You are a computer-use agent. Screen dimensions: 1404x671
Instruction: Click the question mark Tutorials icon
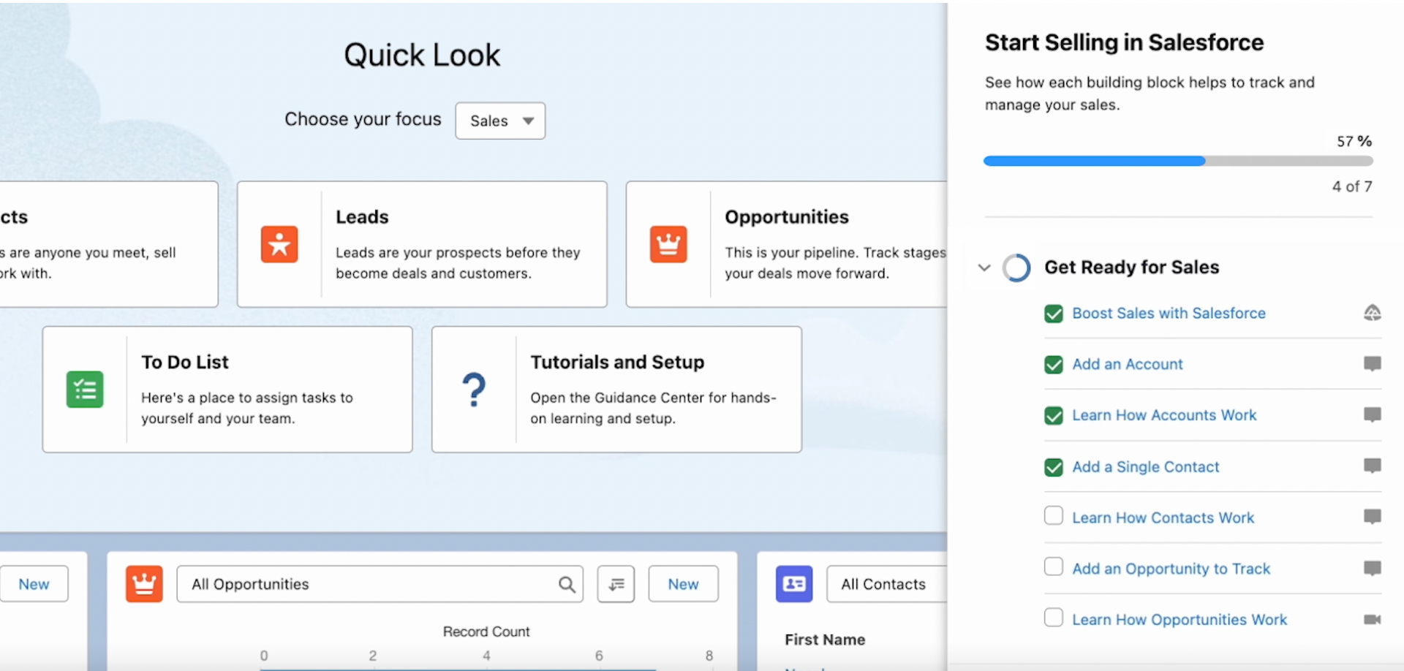tap(474, 390)
